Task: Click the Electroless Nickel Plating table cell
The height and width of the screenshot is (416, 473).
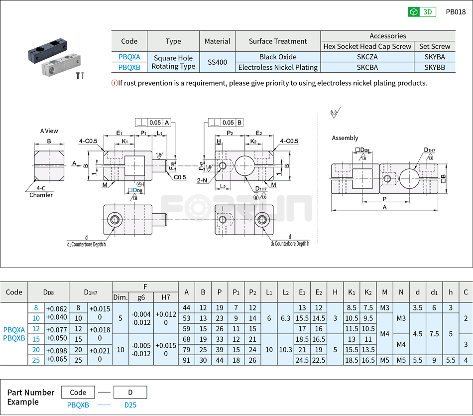Action: tap(278, 67)
